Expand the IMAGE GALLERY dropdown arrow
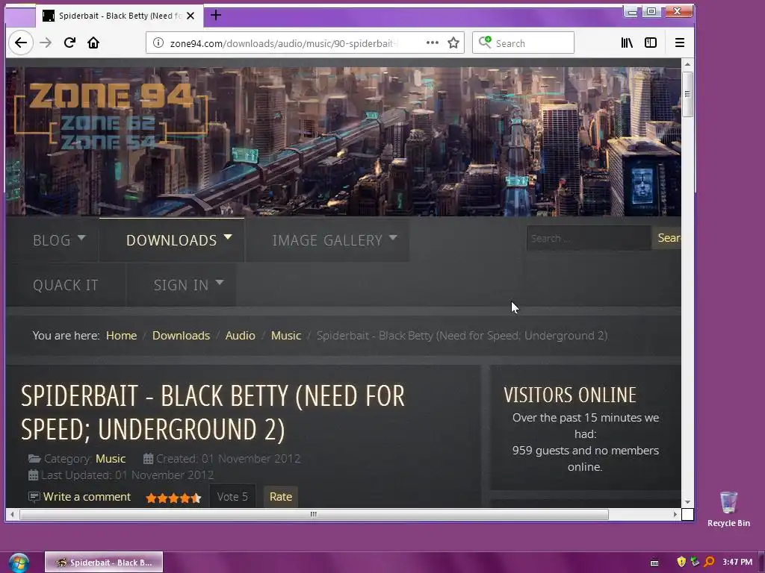 [x=393, y=238]
